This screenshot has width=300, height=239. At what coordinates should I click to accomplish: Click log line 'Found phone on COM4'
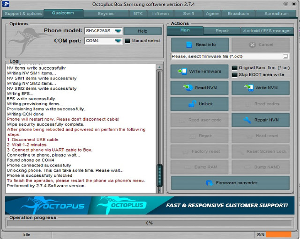coord(30,160)
